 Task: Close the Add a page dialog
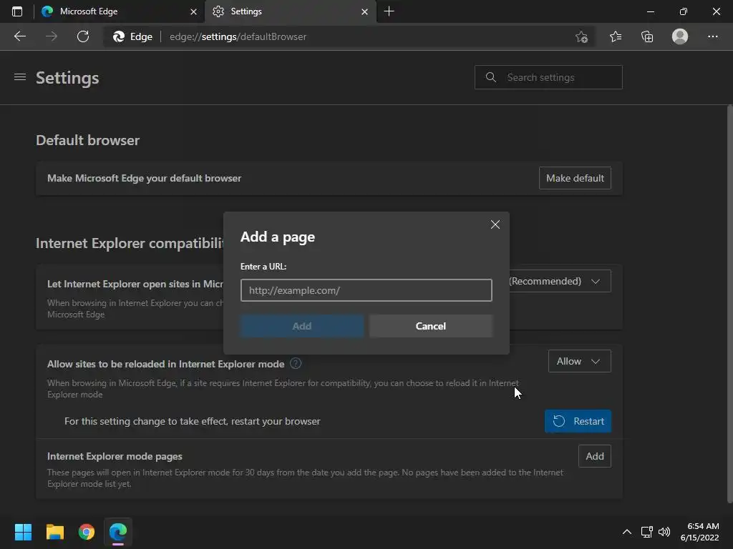click(495, 224)
